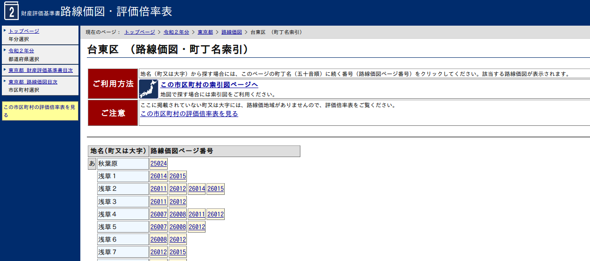The width and height of the screenshot is (590, 261).
Task: Open page 26007 in the 浅草5 row
Action: tap(158, 227)
